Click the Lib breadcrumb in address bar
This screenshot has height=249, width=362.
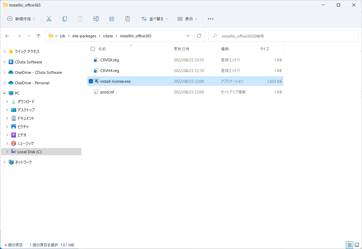coord(63,36)
